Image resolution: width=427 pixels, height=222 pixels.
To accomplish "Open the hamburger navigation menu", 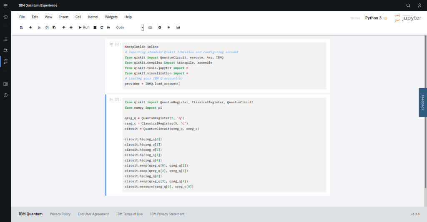I will 5,5.
